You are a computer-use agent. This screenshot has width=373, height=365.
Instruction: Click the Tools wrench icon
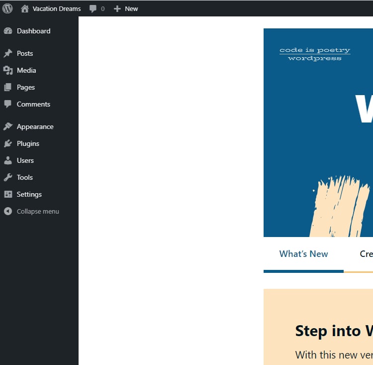[8, 177]
